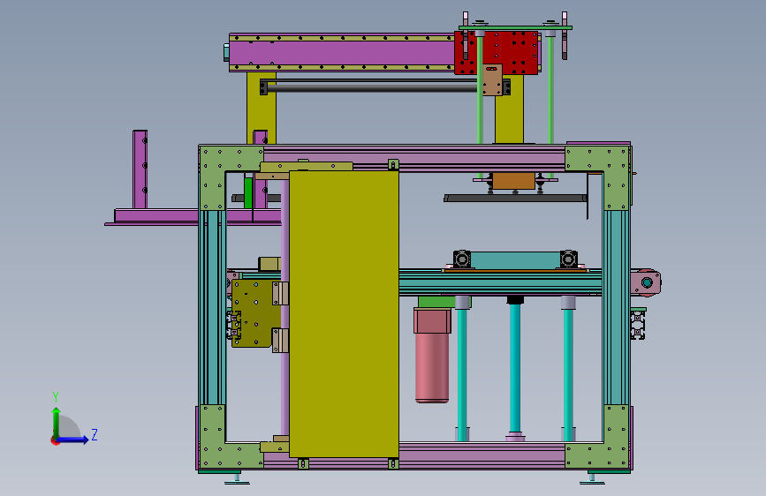Select the left yellow support column under the rail
766x496 pixels.
click(x=262, y=109)
